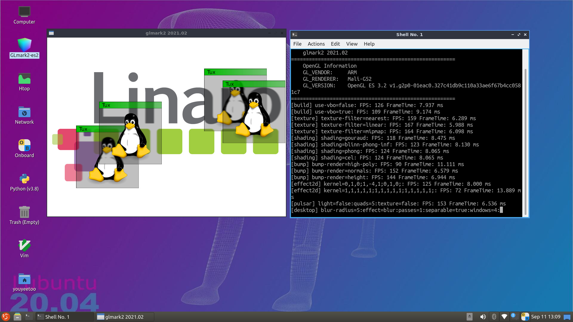This screenshot has height=322, width=573.
Task: Open the View menu in Shell window
Action: (352, 44)
